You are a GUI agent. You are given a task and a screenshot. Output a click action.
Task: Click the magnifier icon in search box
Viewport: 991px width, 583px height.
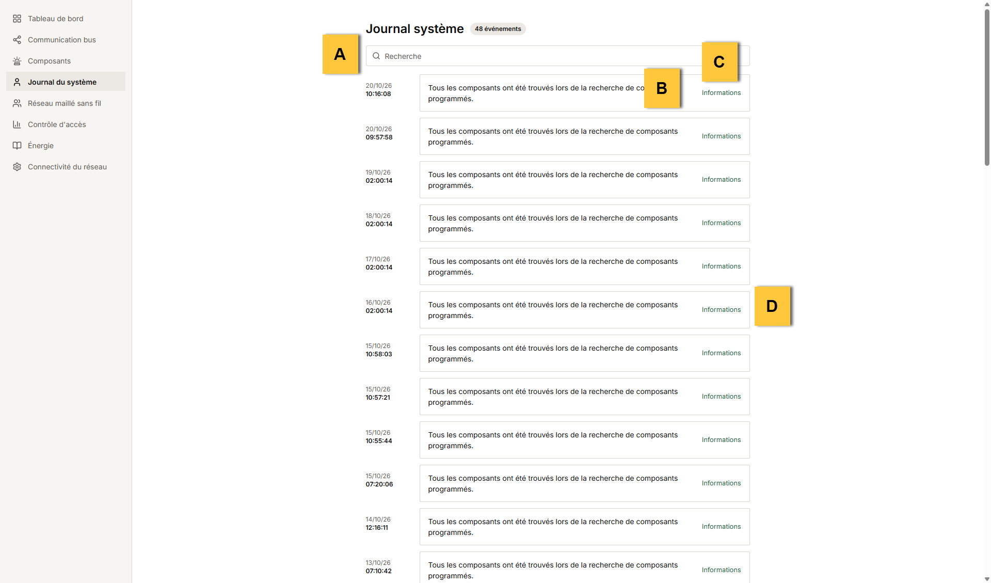376,56
